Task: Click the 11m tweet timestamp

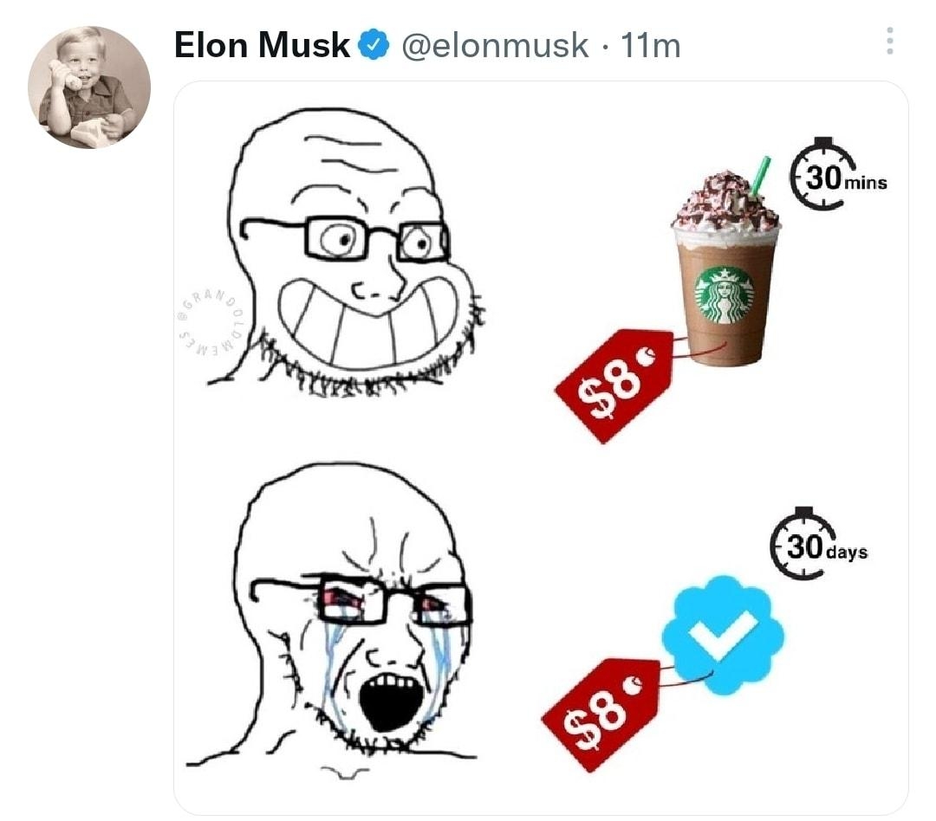Action: [x=650, y=46]
